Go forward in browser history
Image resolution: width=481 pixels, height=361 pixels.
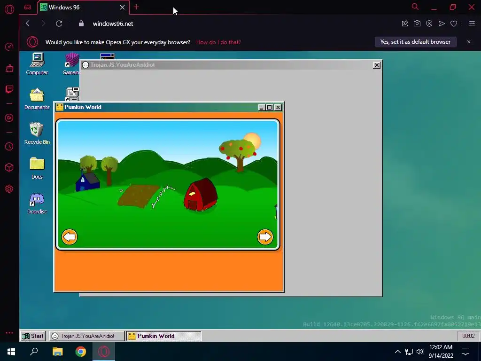(43, 24)
